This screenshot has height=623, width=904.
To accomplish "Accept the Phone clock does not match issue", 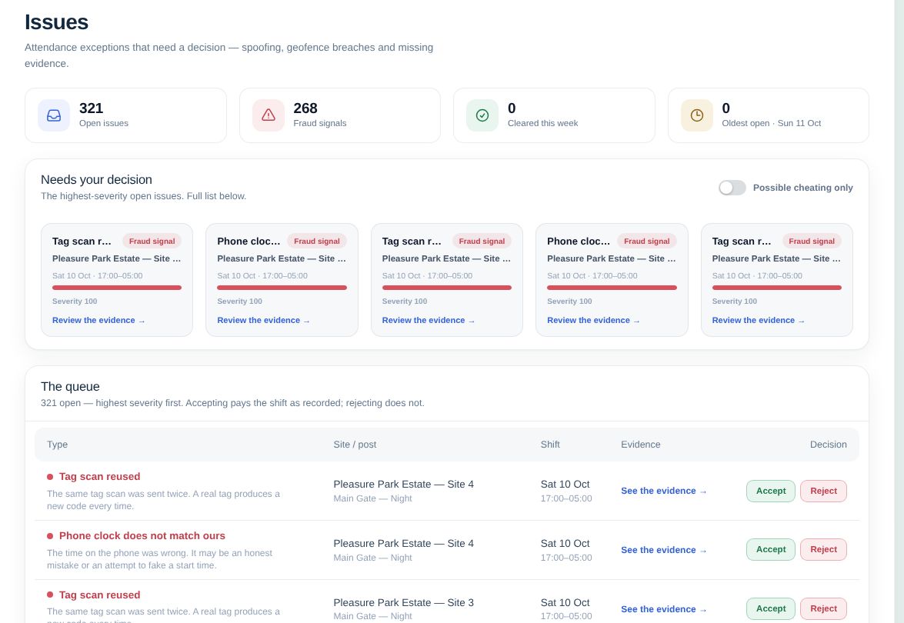I will click(771, 550).
